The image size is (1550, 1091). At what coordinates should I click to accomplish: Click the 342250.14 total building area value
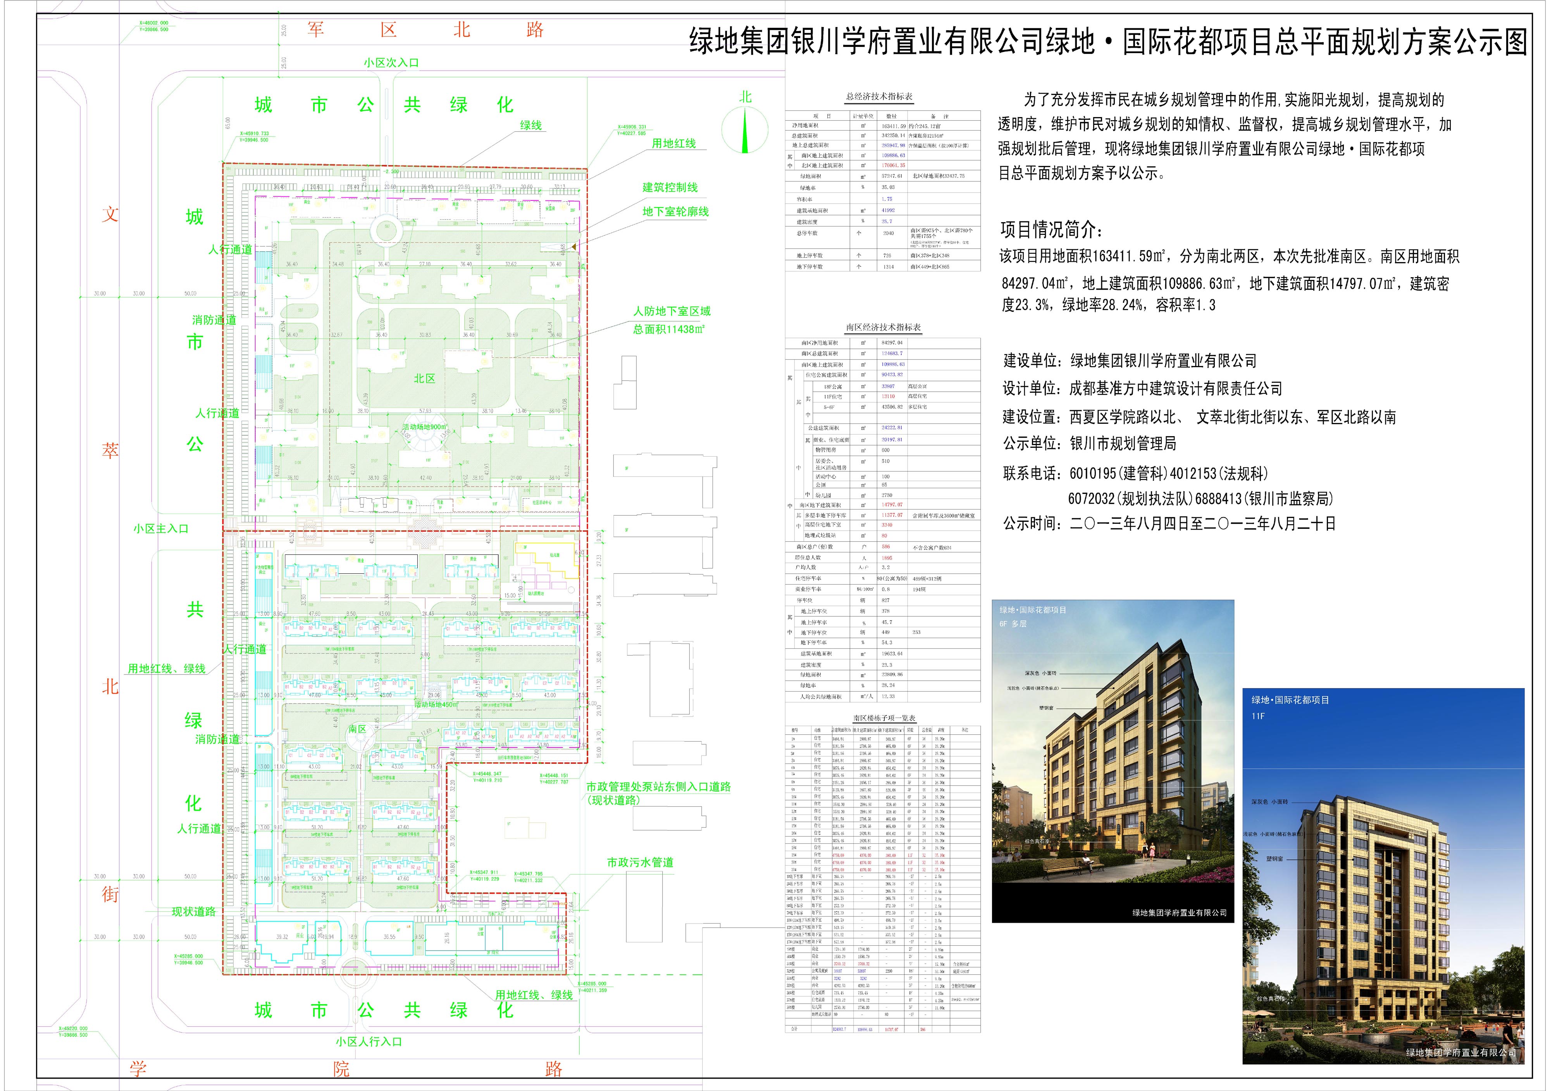894,135
